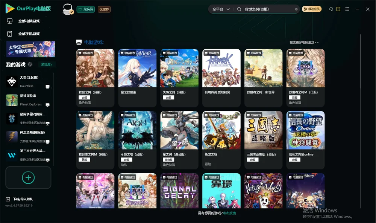Click the 星际争霸2 game icon

point(12,118)
